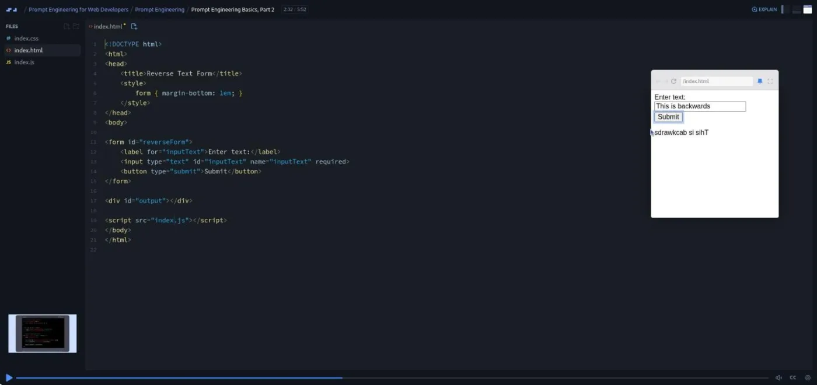
Task: Click the div id output code line
Action: point(148,201)
